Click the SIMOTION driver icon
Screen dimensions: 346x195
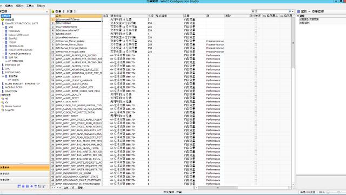tap(3, 91)
